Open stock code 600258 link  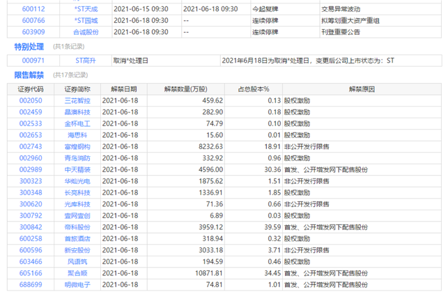31,238
